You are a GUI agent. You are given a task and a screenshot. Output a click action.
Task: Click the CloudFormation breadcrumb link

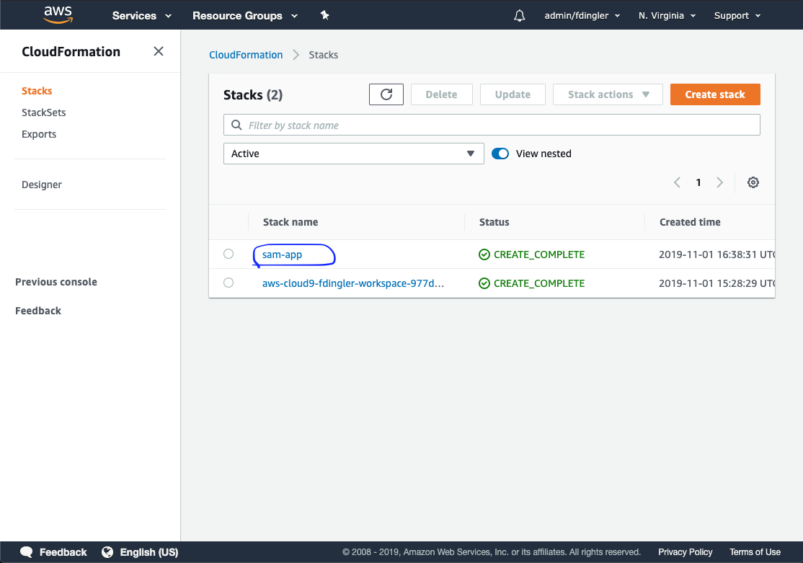(246, 55)
